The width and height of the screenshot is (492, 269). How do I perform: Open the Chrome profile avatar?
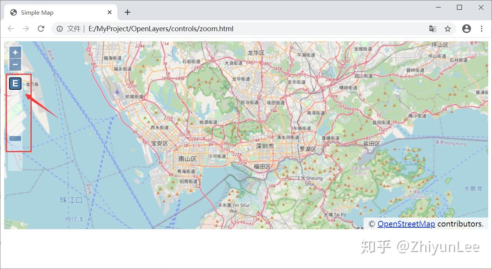coord(466,29)
